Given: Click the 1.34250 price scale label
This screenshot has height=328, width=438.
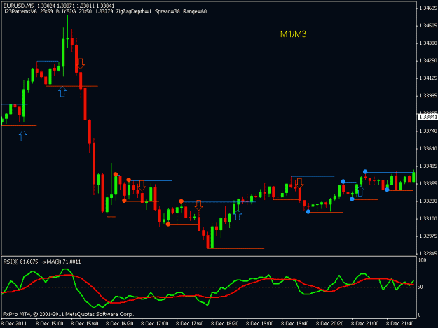Looking at the screenshot, I should 427,61.
